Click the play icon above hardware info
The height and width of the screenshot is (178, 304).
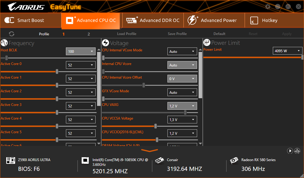(x=290, y=151)
